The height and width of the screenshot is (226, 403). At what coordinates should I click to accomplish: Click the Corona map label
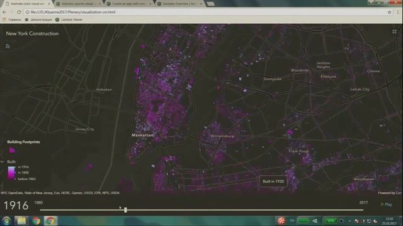pyautogui.click(x=373, y=71)
